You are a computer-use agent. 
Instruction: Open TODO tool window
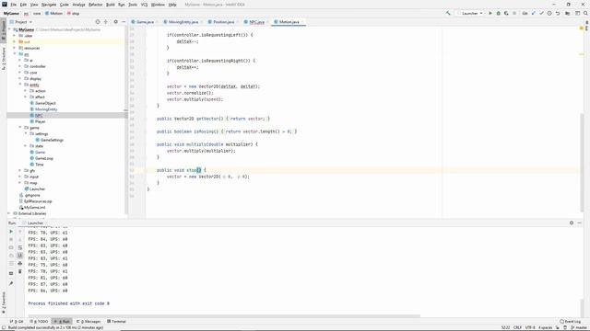[x=39, y=321]
